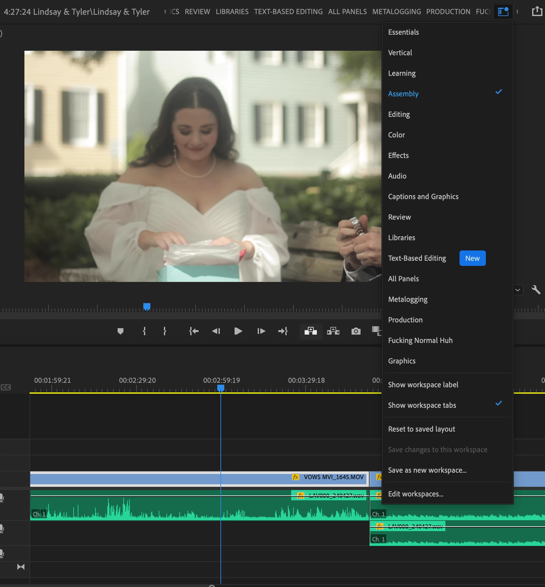Screen dimensions: 545x587
Task: Go to the In point
Action: click(x=194, y=331)
